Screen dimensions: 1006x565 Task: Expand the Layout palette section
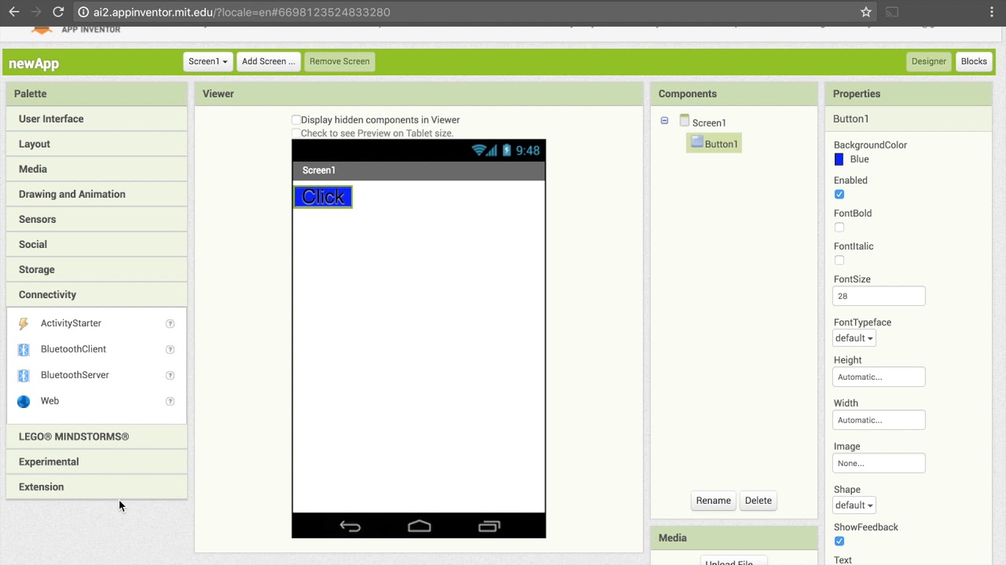pyautogui.click(x=97, y=144)
